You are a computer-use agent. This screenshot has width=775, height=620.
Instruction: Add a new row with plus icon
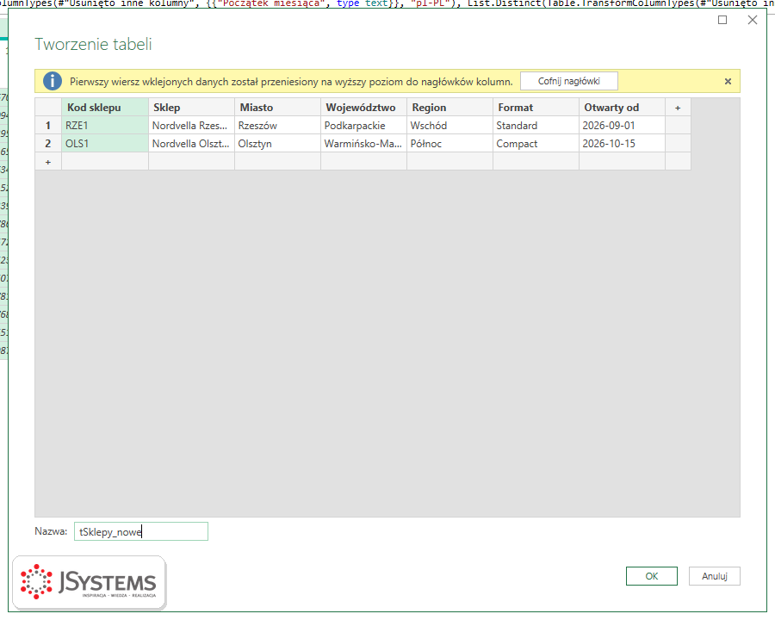[x=48, y=162]
